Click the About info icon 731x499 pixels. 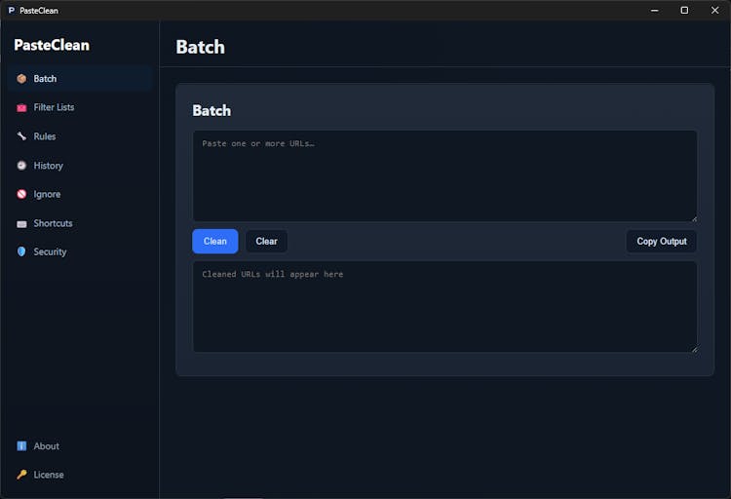21,446
